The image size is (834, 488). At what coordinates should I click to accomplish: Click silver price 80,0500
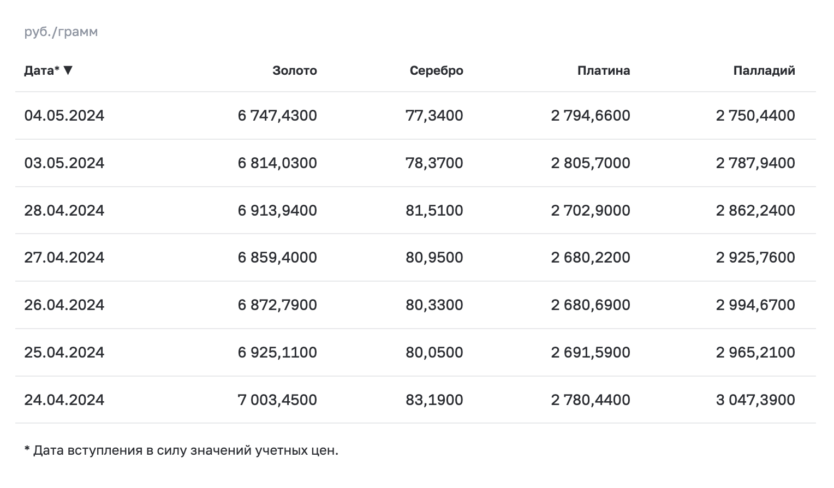pos(434,353)
